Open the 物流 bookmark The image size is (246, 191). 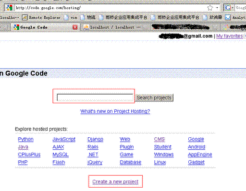[88, 17]
